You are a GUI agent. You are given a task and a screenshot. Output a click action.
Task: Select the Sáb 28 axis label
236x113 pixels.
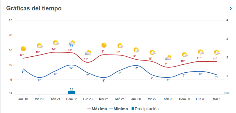pyautogui.click(x=168, y=99)
